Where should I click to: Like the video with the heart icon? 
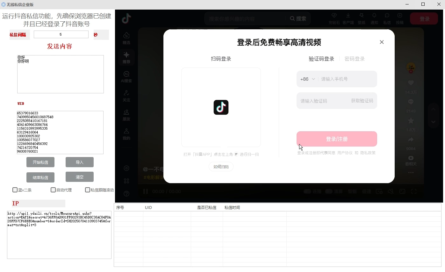coord(411,83)
